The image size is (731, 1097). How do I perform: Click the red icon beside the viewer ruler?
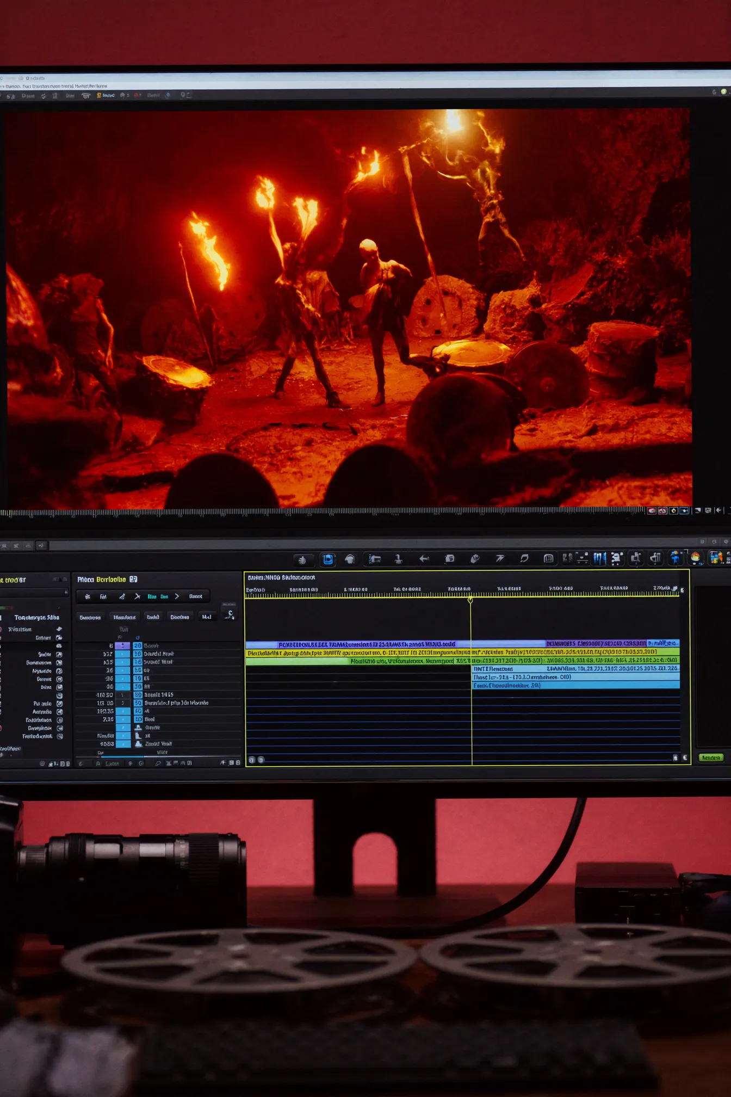[x=652, y=510]
